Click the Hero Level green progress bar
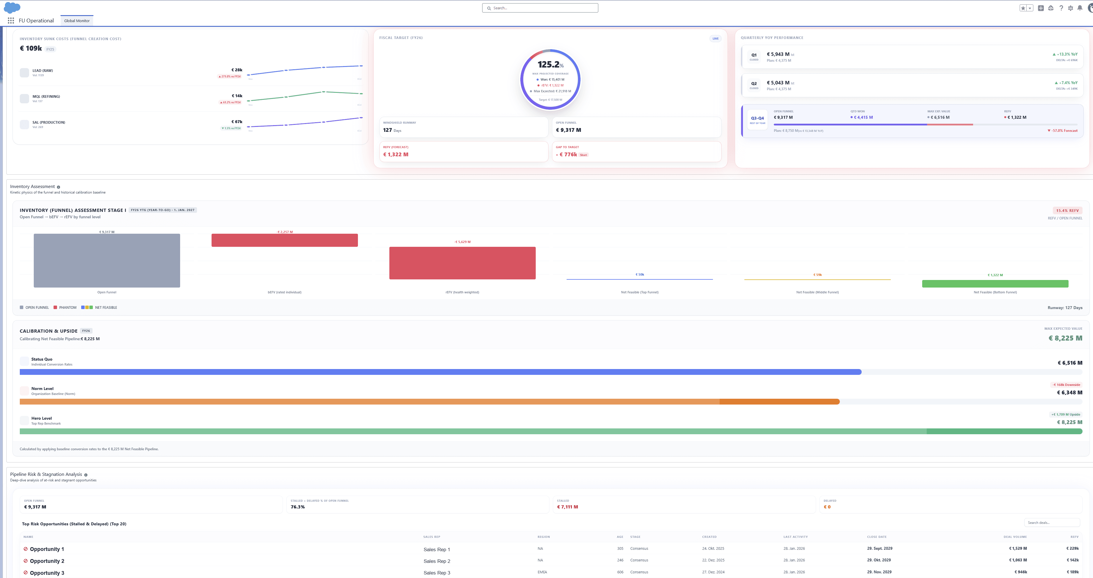1093x578 pixels. [x=551, y=432]
